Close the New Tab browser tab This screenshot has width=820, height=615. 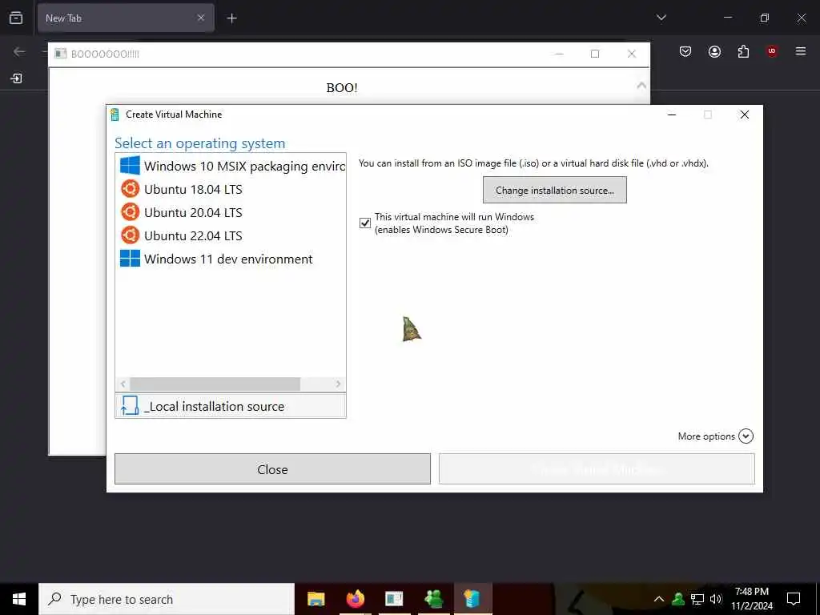[x=201, y=18]
